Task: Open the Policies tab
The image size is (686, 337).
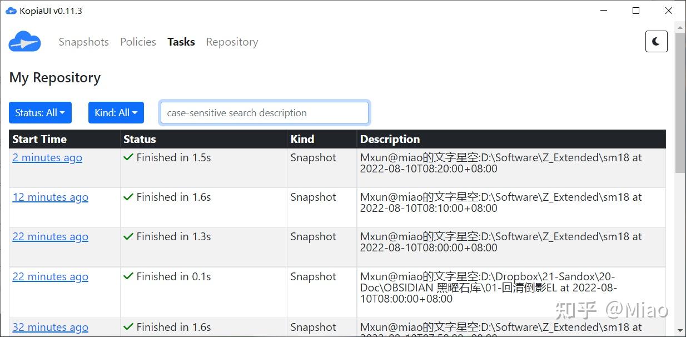Action: pyautogui.click(x=138, y=42)
